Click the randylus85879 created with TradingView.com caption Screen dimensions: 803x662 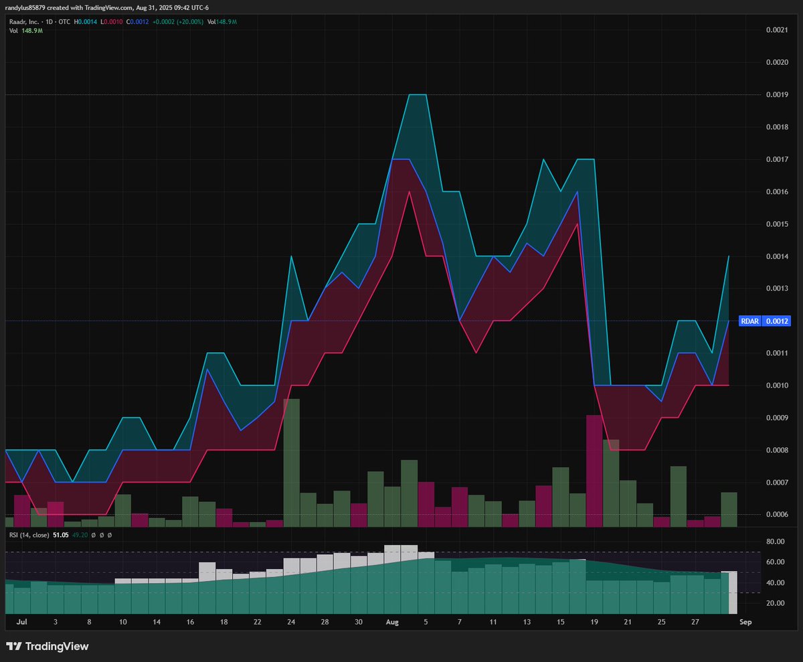[107, 8]
